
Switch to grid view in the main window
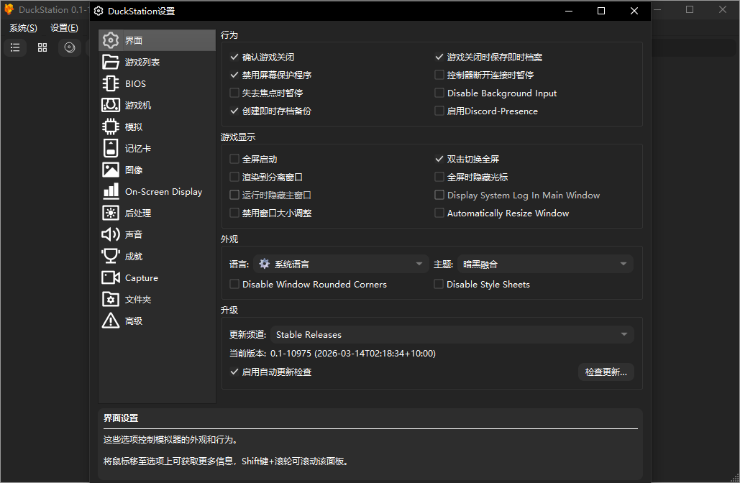[42, 47]
